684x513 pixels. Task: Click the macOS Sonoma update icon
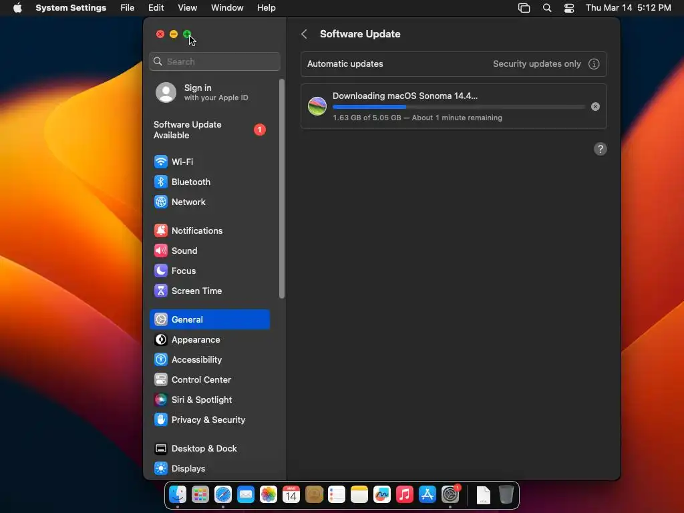coord(317,106)
